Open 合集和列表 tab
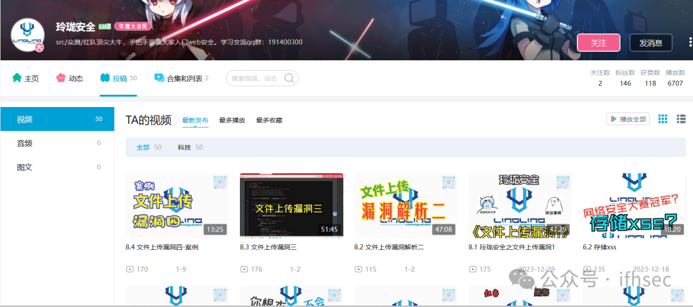693x307 pixels. [x=181, y=78]
